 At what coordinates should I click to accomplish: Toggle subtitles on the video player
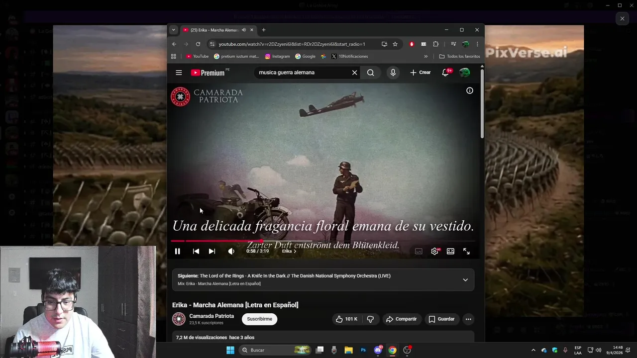point(419,251)
